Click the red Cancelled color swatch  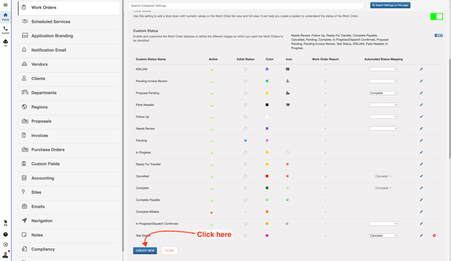[267, 176]
